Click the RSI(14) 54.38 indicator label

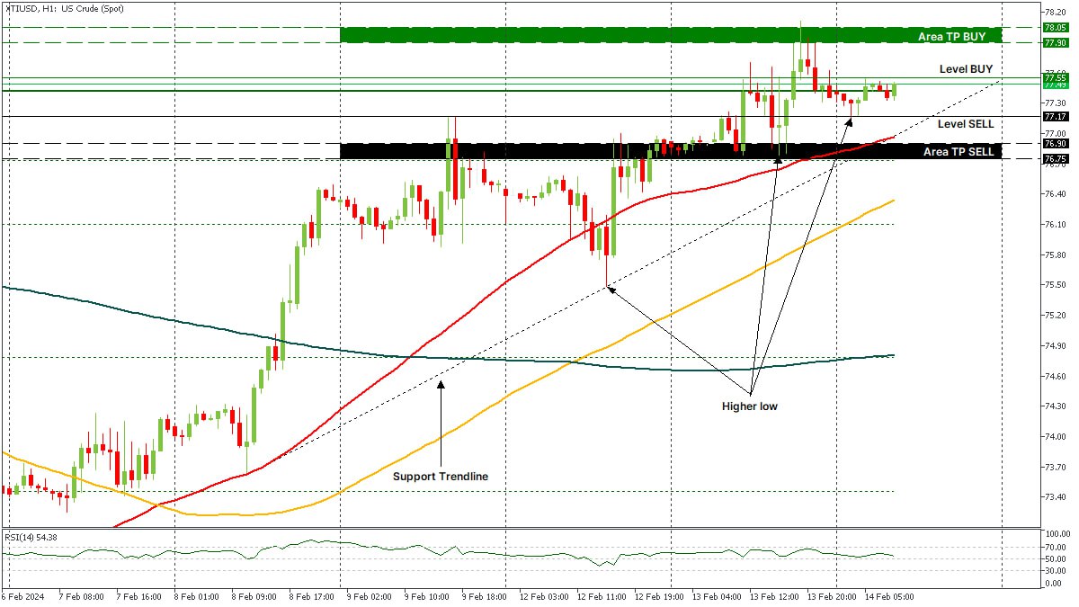coord(31,537)
